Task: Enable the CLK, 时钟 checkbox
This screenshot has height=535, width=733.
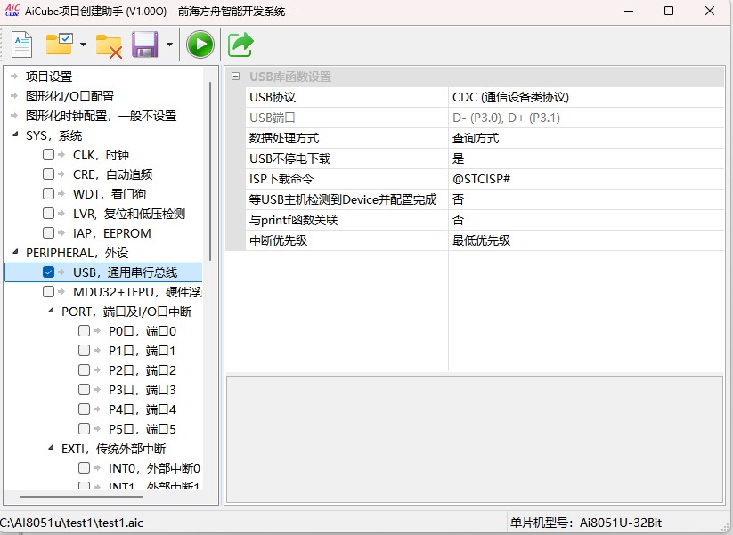Action: click(x=48, y=155)
